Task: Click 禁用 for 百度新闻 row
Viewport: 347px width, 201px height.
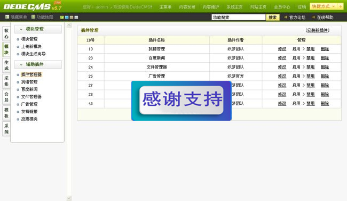Action: [311, 58]
